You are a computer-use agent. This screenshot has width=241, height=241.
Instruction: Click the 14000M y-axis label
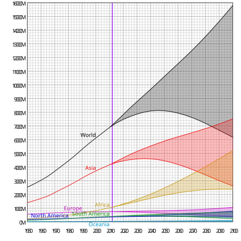pyautogui.click(x=19, y=31)
